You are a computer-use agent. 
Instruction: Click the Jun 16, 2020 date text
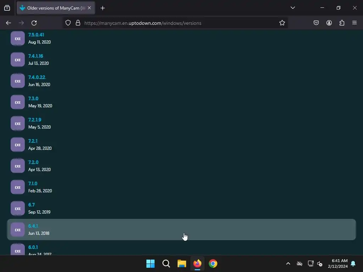(x=39, y=85)
